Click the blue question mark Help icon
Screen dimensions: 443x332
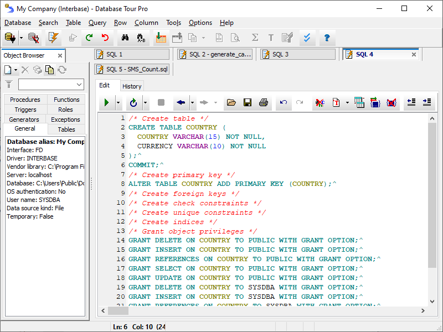click(x=327, y=38)
